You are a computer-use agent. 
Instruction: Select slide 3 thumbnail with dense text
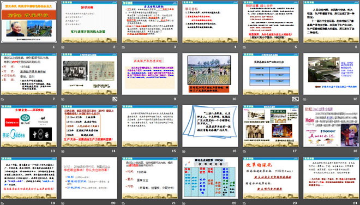pos(149,22)
